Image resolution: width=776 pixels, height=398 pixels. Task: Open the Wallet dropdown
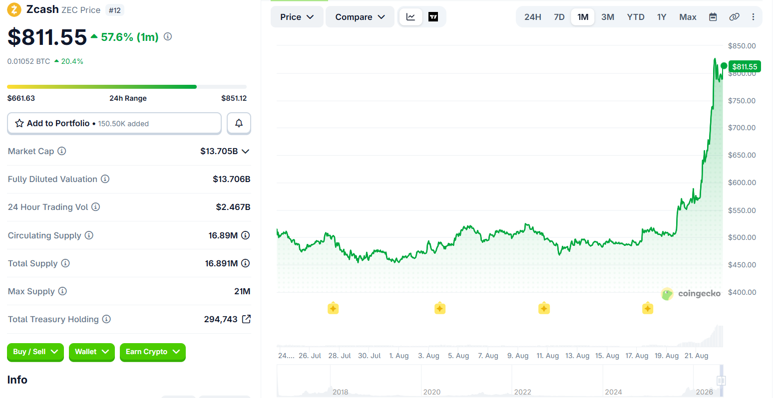click(92, 352)
